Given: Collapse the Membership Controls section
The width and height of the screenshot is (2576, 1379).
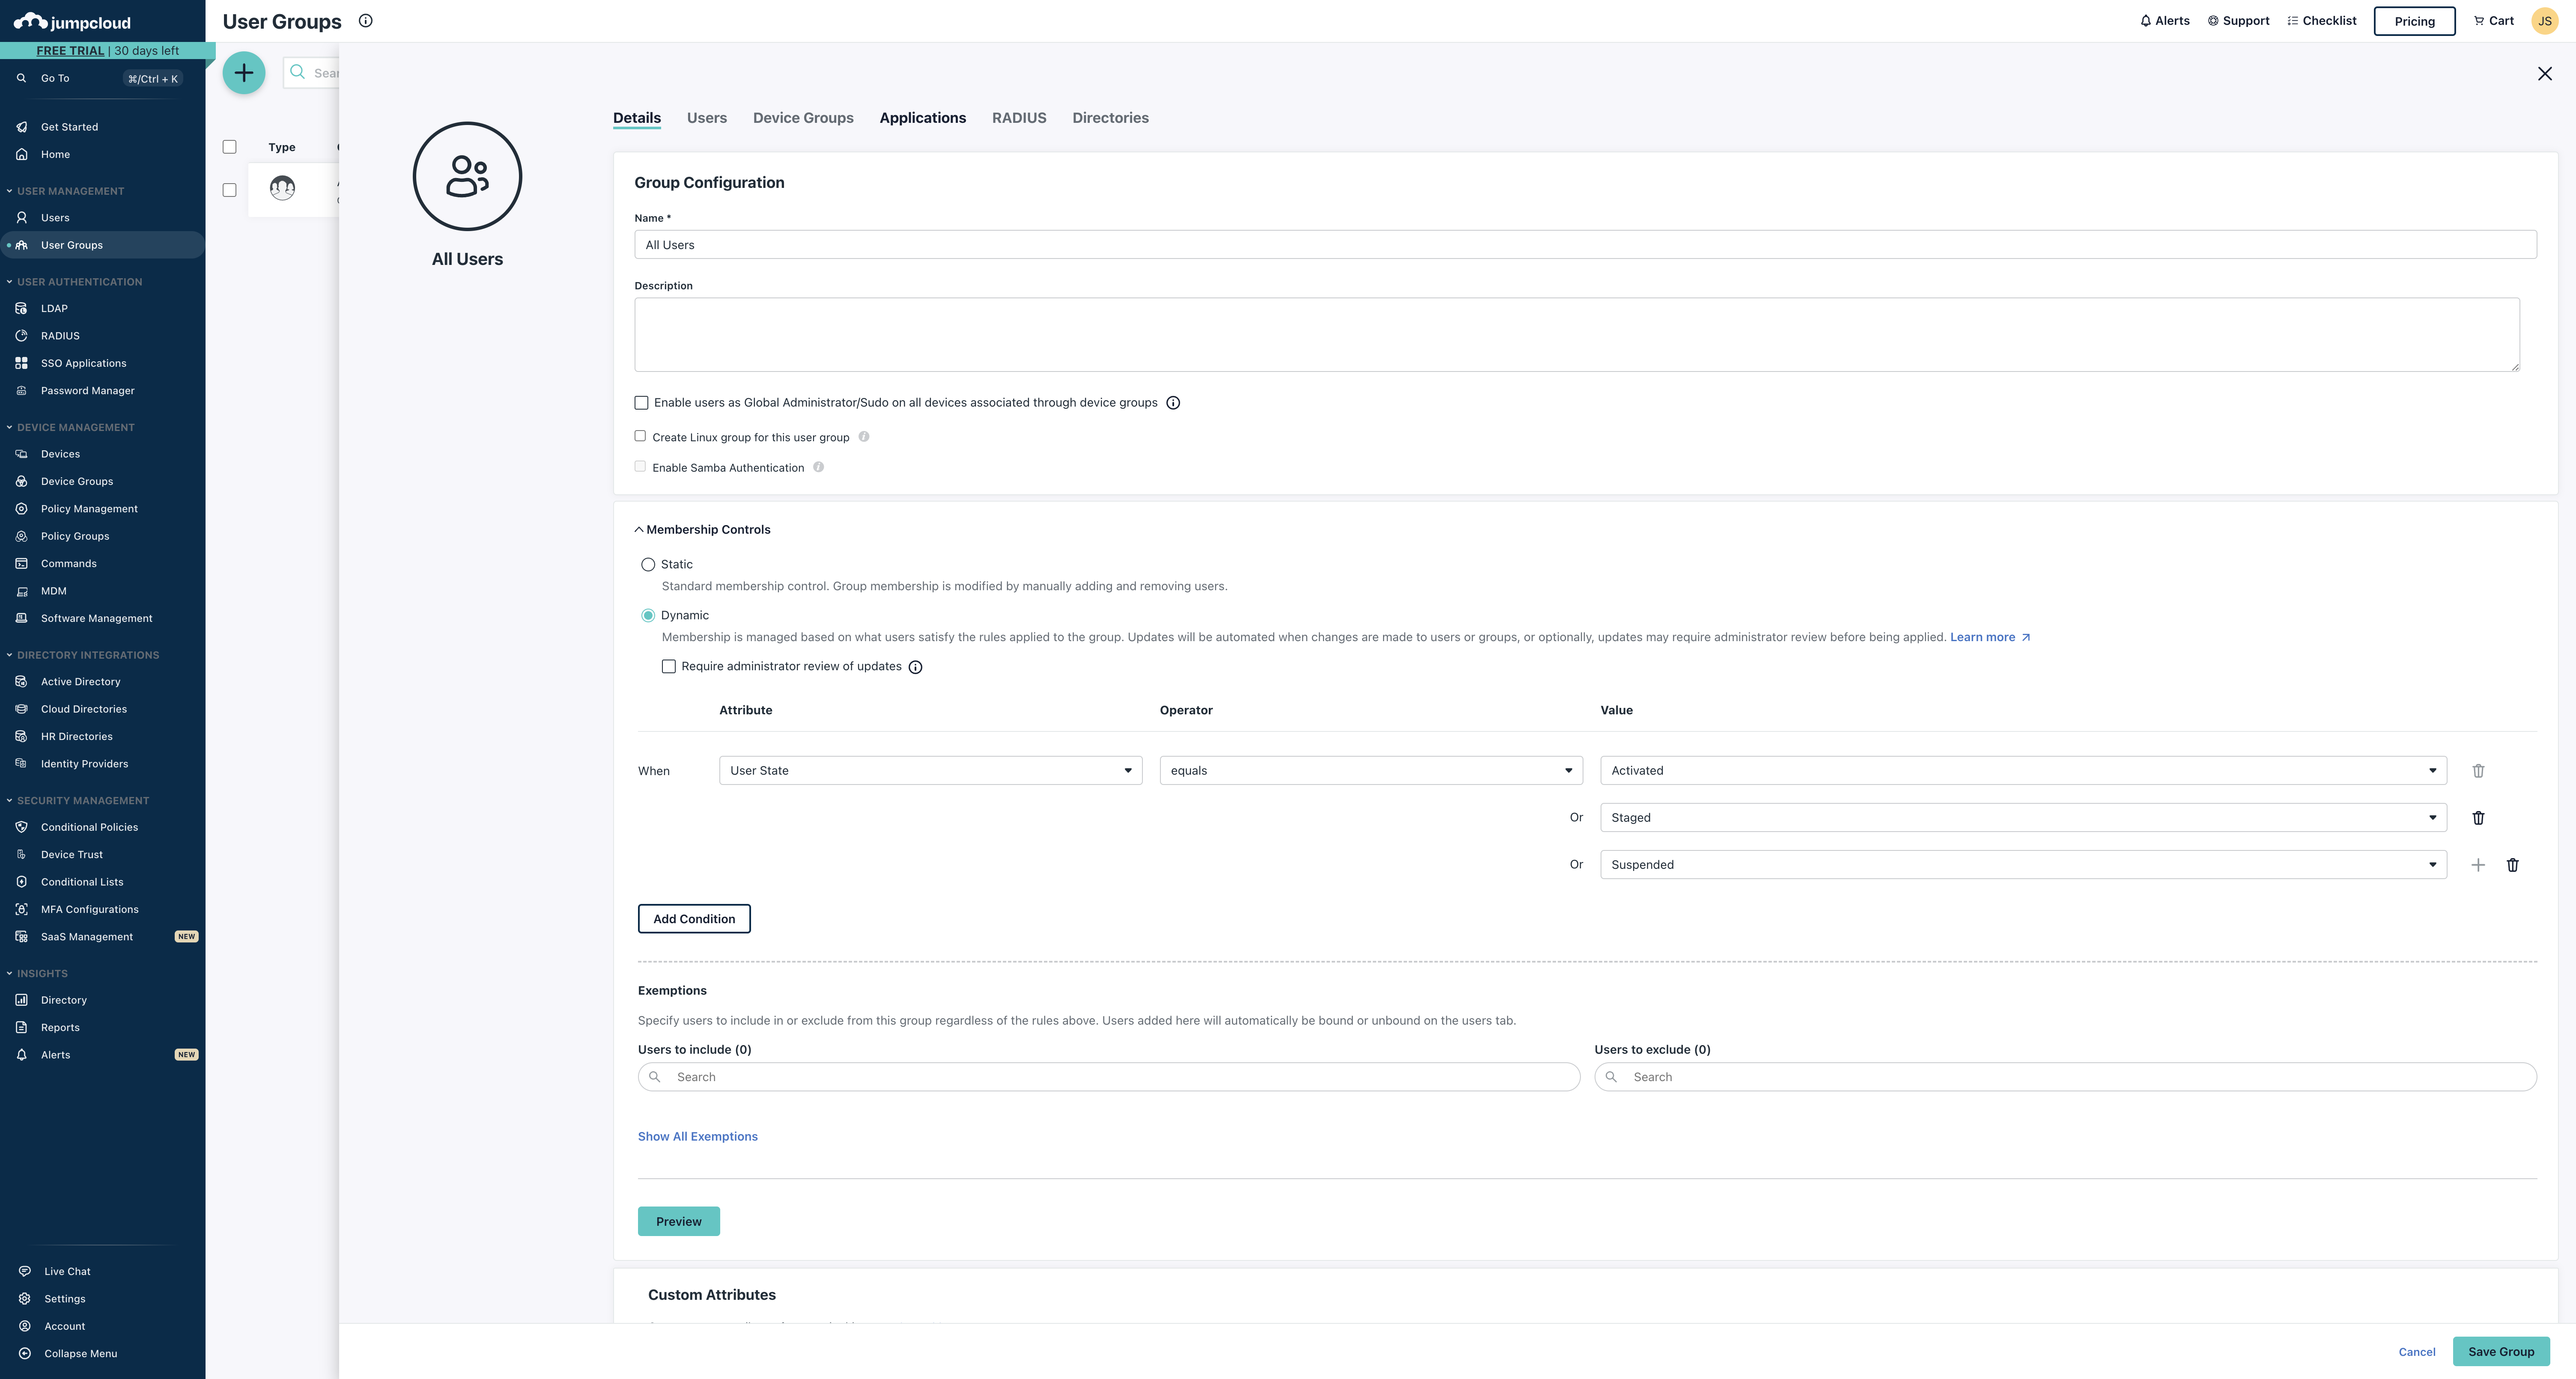Looking at the screenshot, I should [x=703, y=529].
